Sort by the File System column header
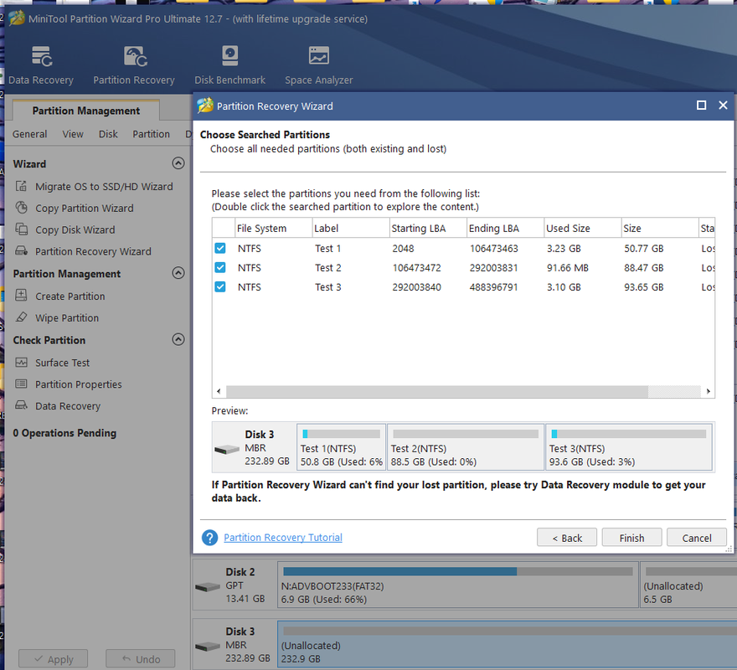Image resolution: width=737 pixels, height=670 pixels. coord(273,228)
